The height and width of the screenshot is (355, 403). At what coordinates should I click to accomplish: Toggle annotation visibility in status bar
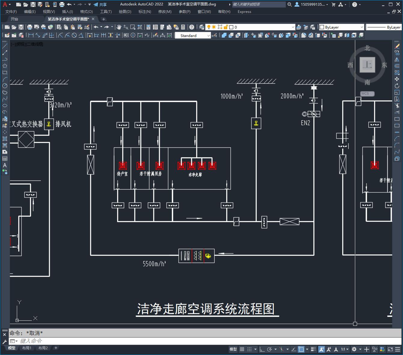coord(322,349)
